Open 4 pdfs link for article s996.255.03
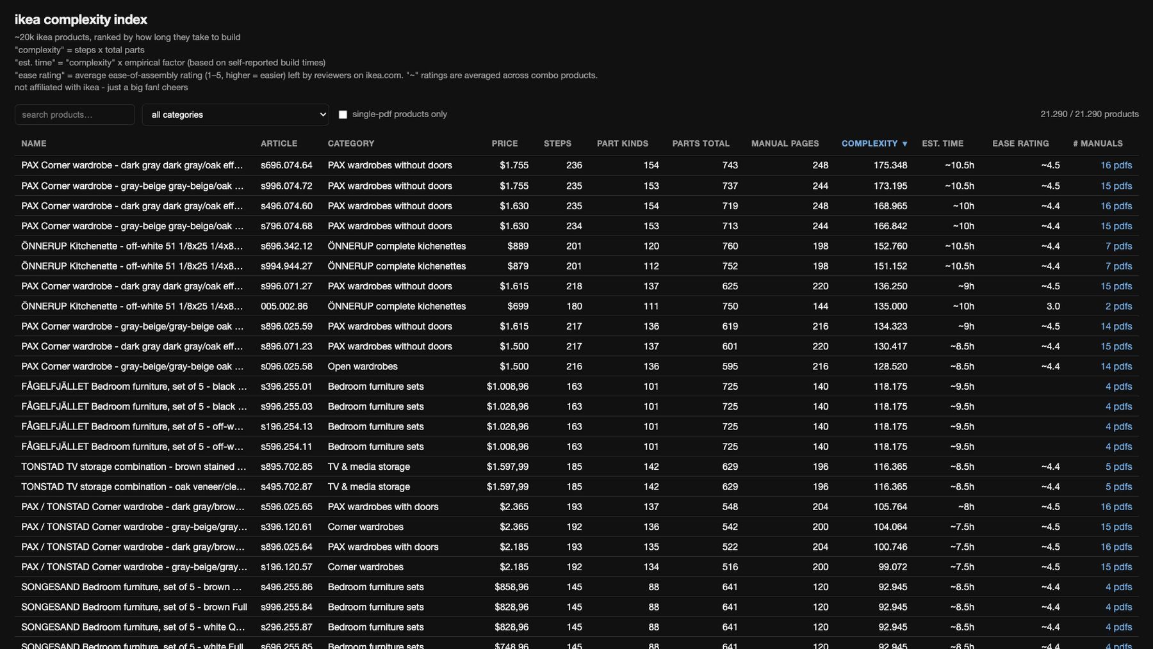This screenshot has height=649, width=1153. (x=1118, y=406)
